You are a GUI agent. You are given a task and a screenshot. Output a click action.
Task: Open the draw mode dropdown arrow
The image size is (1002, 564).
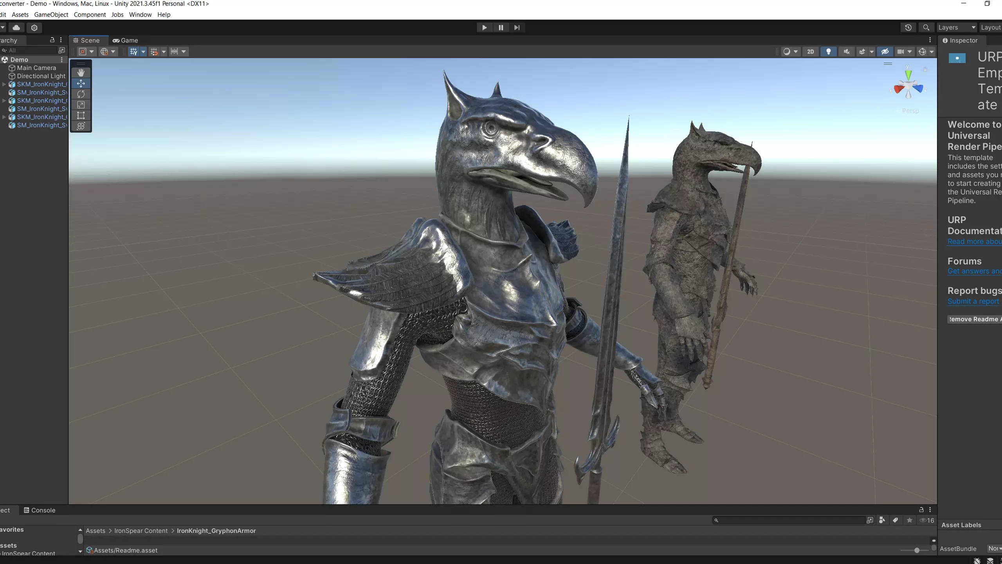tap(796, 52)
